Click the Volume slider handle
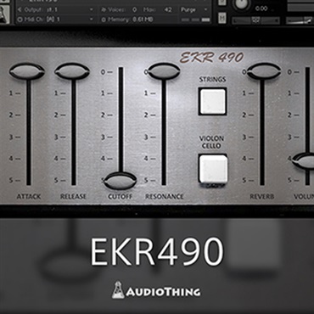Viewport: 314px width, 314px height. point(303,160)
